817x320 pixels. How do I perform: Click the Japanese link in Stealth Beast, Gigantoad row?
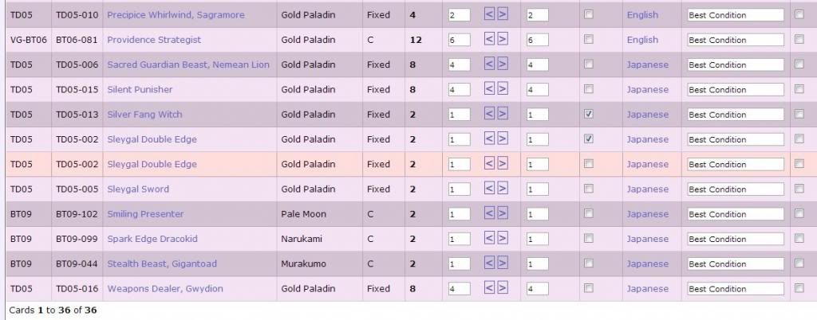(648, 264)
